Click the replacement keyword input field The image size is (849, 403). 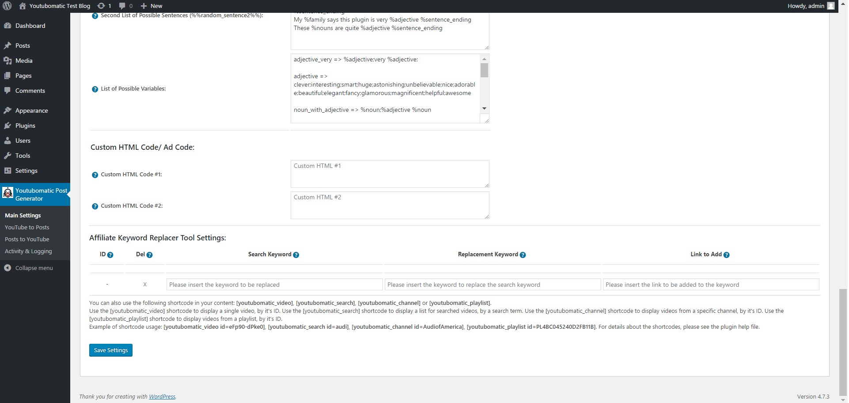[493, 285]
